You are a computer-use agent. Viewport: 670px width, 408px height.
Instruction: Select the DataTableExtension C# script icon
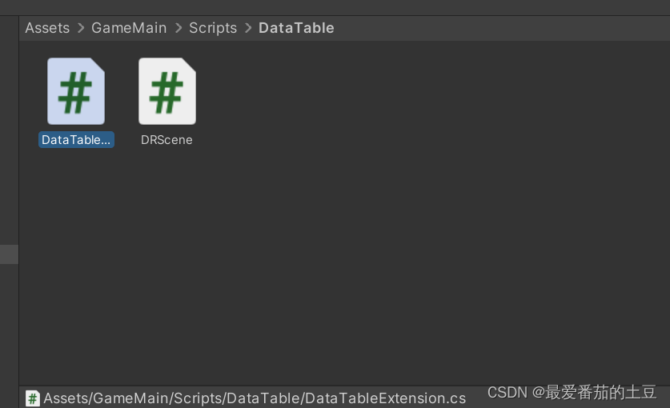(x=76, y=91)
